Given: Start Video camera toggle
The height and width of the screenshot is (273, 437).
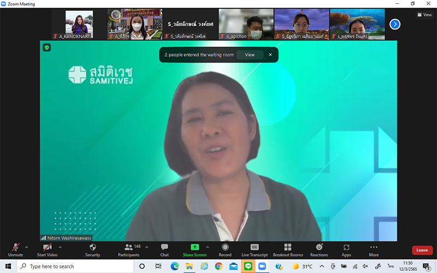Looking at the screenshot, I should pyautogui.click(x=47, y=250).
